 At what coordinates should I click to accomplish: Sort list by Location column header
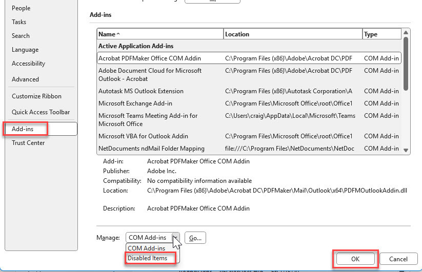click(x=292, y=34)
